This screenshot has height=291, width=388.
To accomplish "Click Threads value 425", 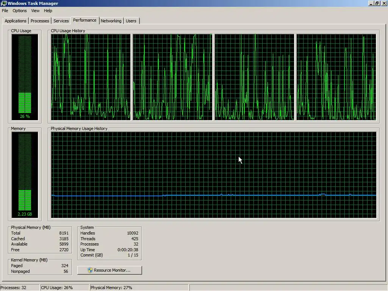I will pos(135,239).
